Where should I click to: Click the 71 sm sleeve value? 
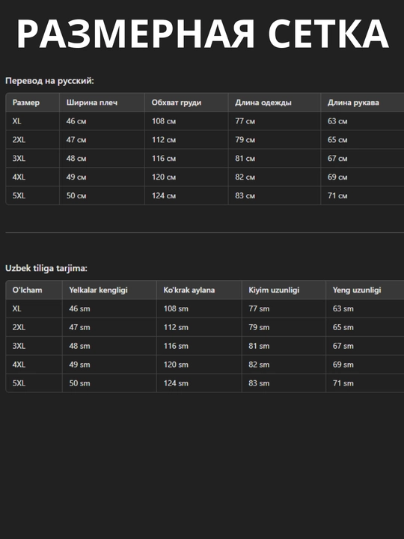pos(343,383)
